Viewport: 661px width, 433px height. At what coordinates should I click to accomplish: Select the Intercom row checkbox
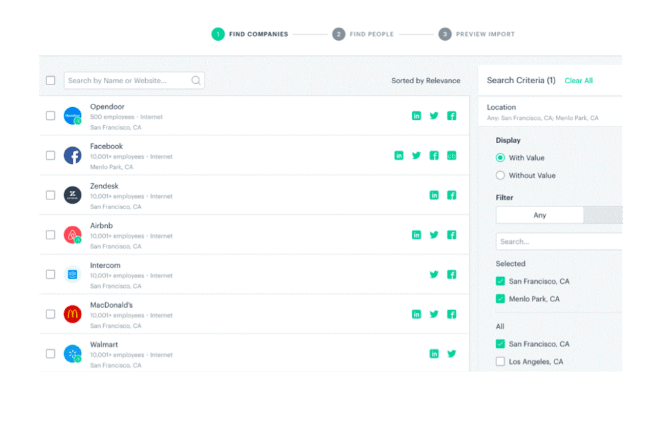tap(50, 274)
